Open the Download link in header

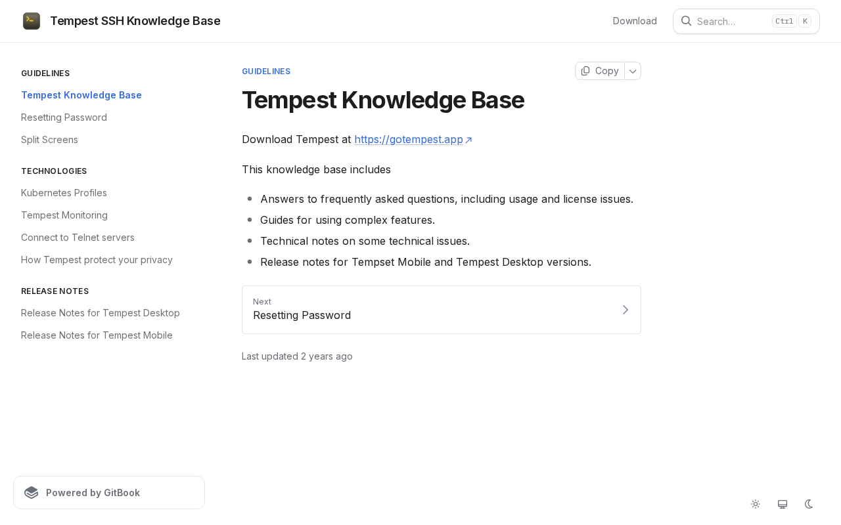pyautogui.click(x=635, y=21)
